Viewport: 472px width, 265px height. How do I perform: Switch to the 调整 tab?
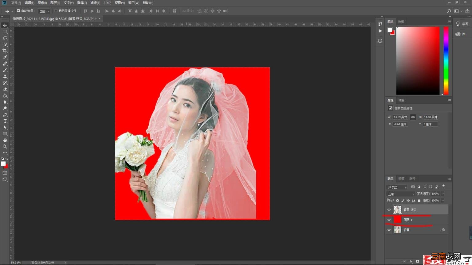(x=401, y=100)
